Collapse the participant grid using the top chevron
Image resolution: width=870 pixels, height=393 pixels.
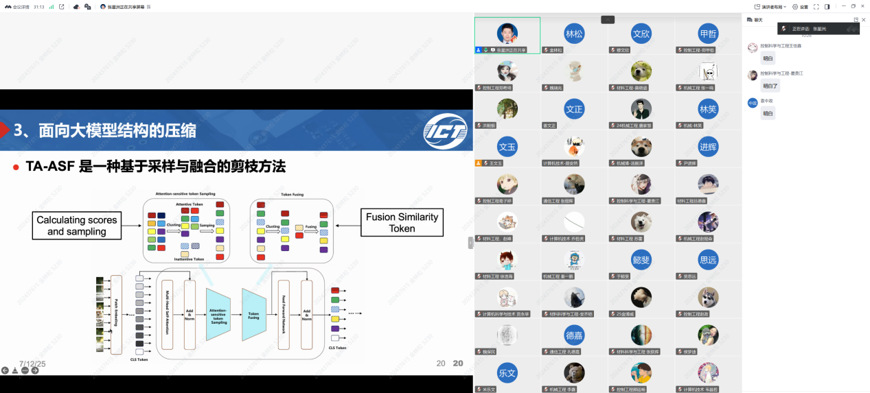coord(608,20)
